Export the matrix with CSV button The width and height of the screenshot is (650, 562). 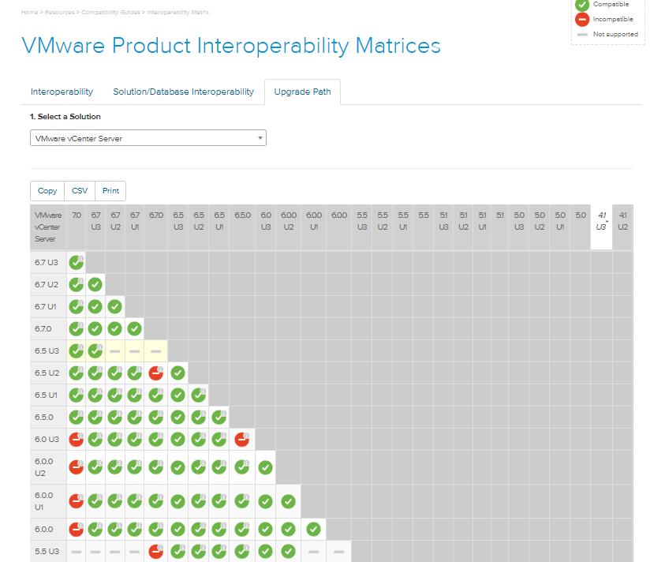click(x=80, y=191)
